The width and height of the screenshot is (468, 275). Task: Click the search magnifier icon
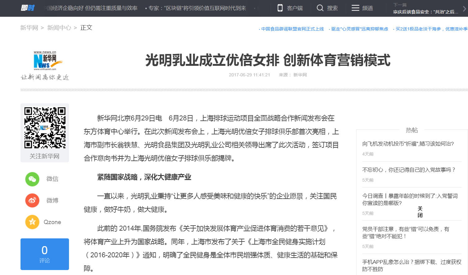(320, 8)
